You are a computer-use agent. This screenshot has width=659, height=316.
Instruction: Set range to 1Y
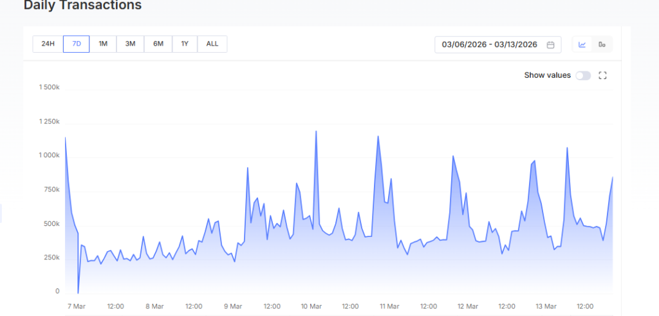185,44
